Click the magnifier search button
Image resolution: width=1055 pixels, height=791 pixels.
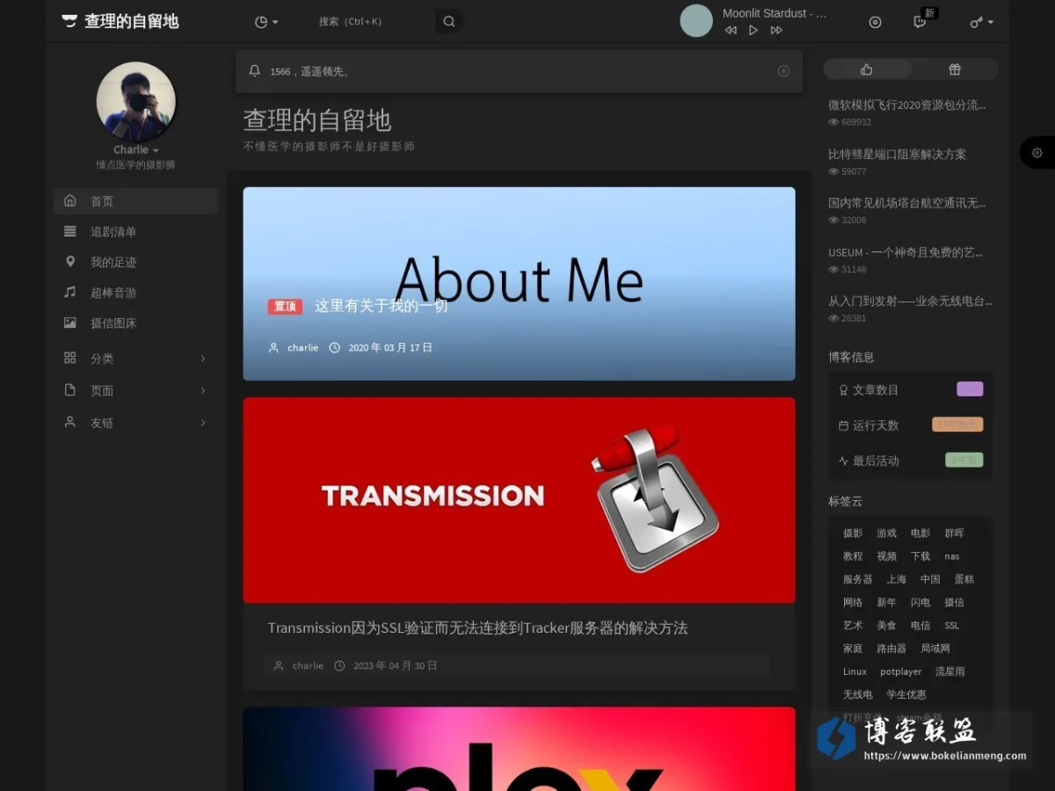pyautogui.click(x=449, y=22)
